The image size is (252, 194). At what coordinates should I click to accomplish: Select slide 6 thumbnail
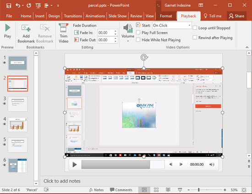[x=18, y=165]
